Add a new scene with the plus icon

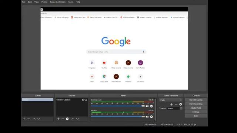click(x=24, y=119)
